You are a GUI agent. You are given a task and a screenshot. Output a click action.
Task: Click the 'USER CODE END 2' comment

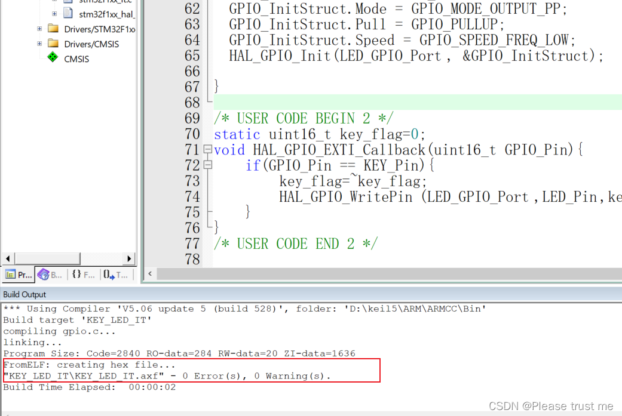point(296,244)
